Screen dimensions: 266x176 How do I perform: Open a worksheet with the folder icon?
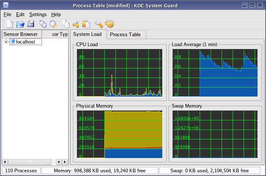(21, 24)
